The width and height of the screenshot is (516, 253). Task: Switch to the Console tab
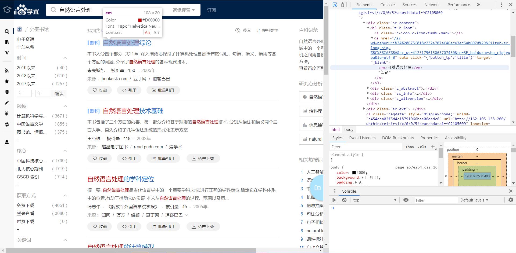tap(388, 5)
